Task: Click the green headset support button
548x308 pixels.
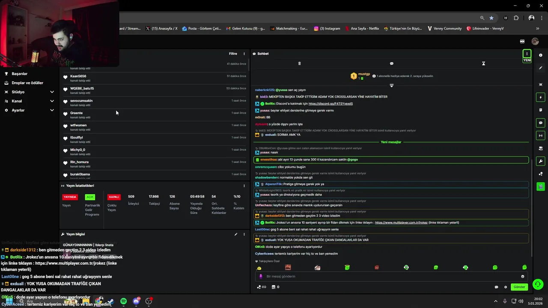Action: (x=538, y=284)
